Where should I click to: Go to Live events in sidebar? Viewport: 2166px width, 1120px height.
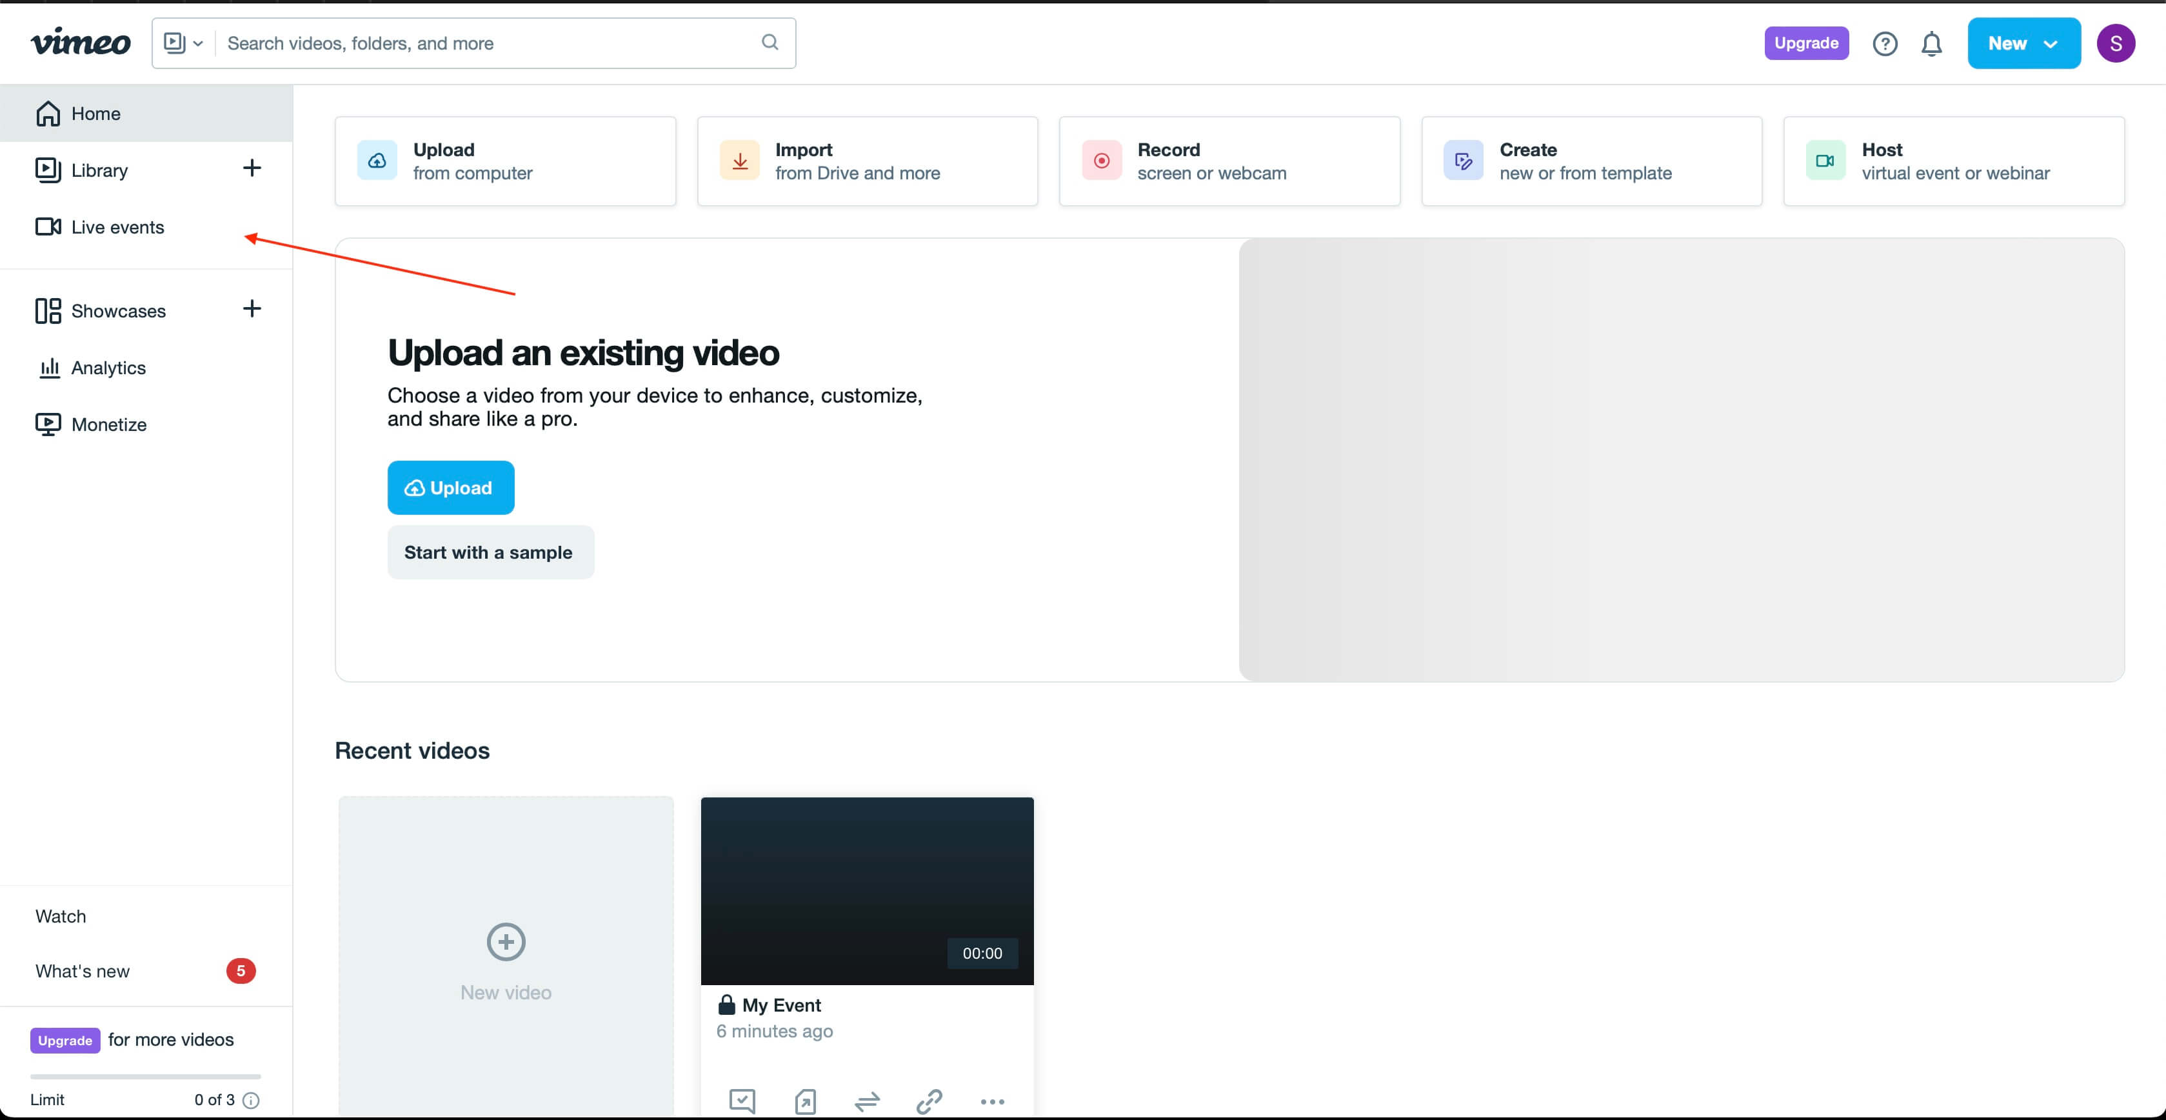(x=116, y=227)
